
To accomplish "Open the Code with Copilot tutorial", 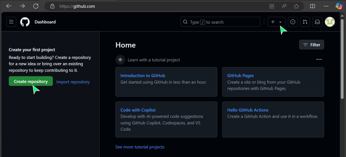I will click(138, 110).
